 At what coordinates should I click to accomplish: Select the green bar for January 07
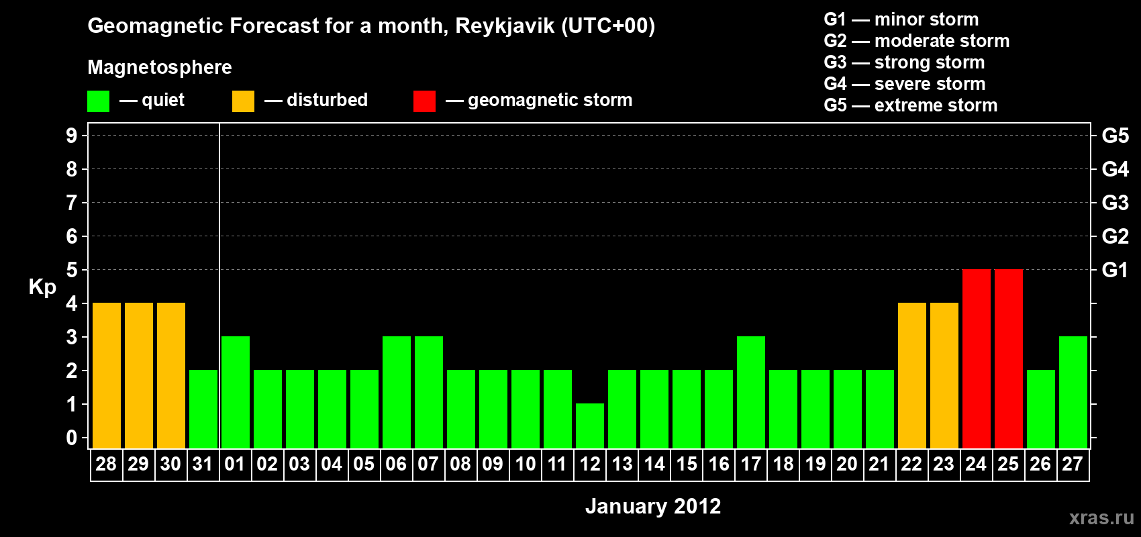[x=429, y=392]
